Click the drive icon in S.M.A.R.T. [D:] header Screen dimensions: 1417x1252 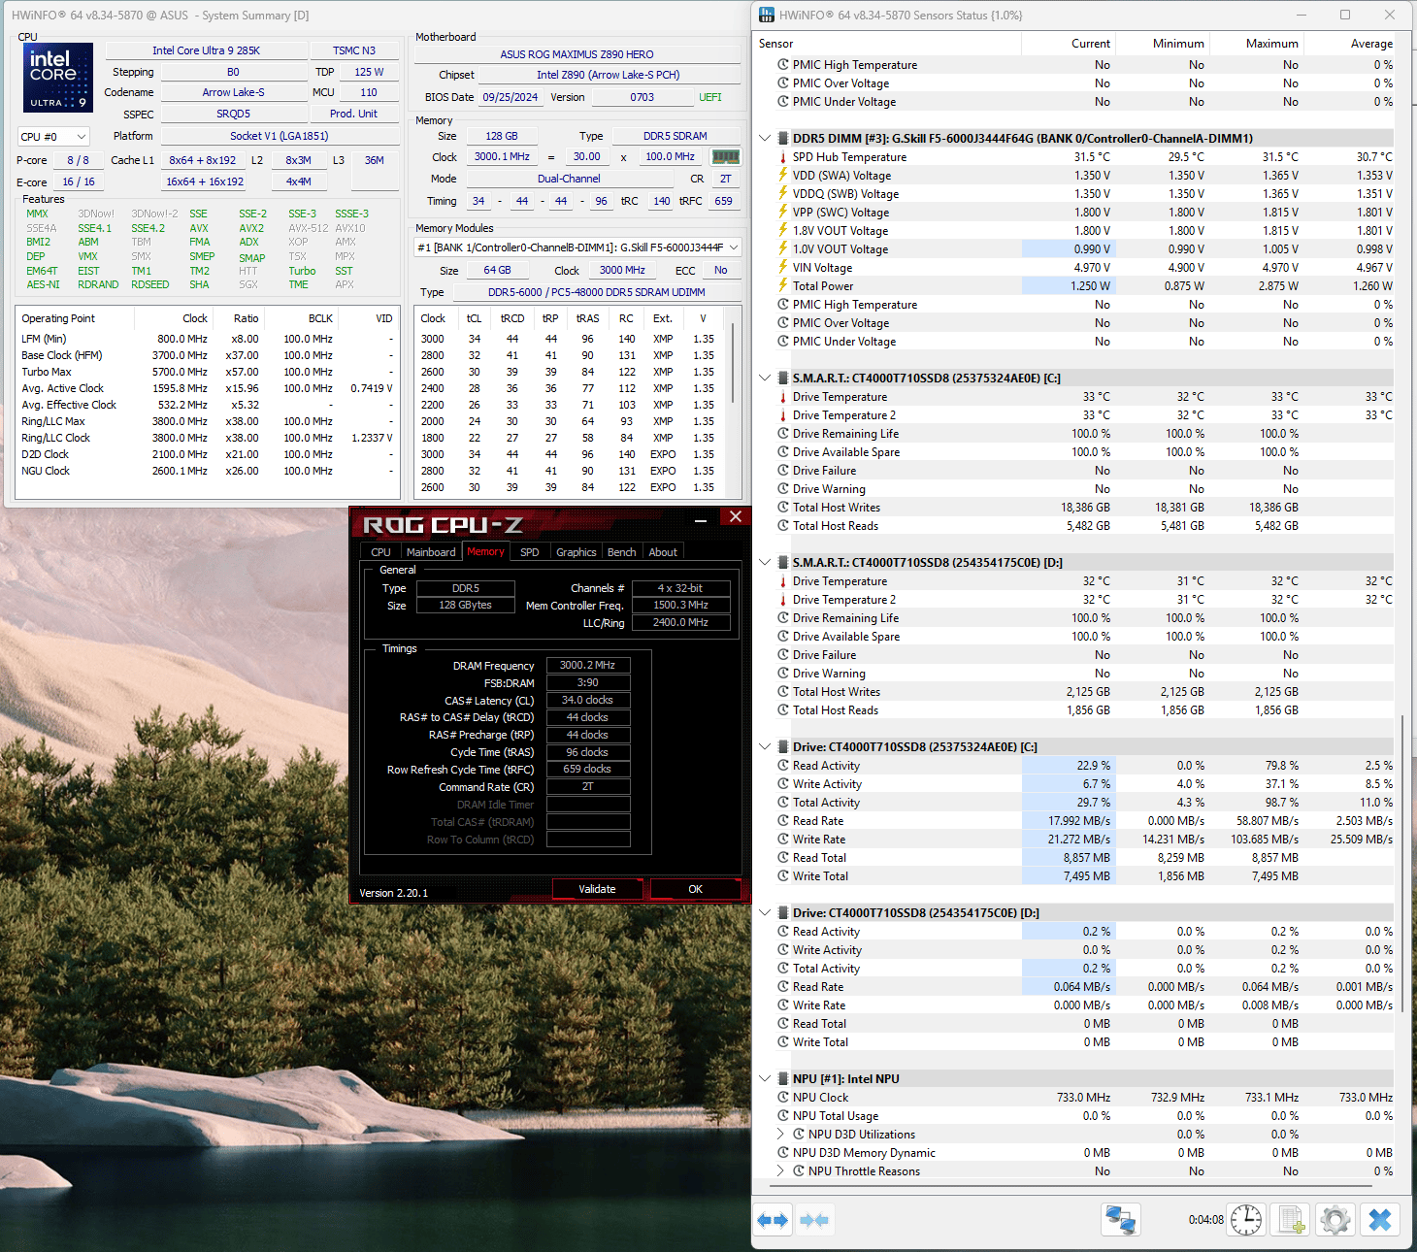click(783, 563)
